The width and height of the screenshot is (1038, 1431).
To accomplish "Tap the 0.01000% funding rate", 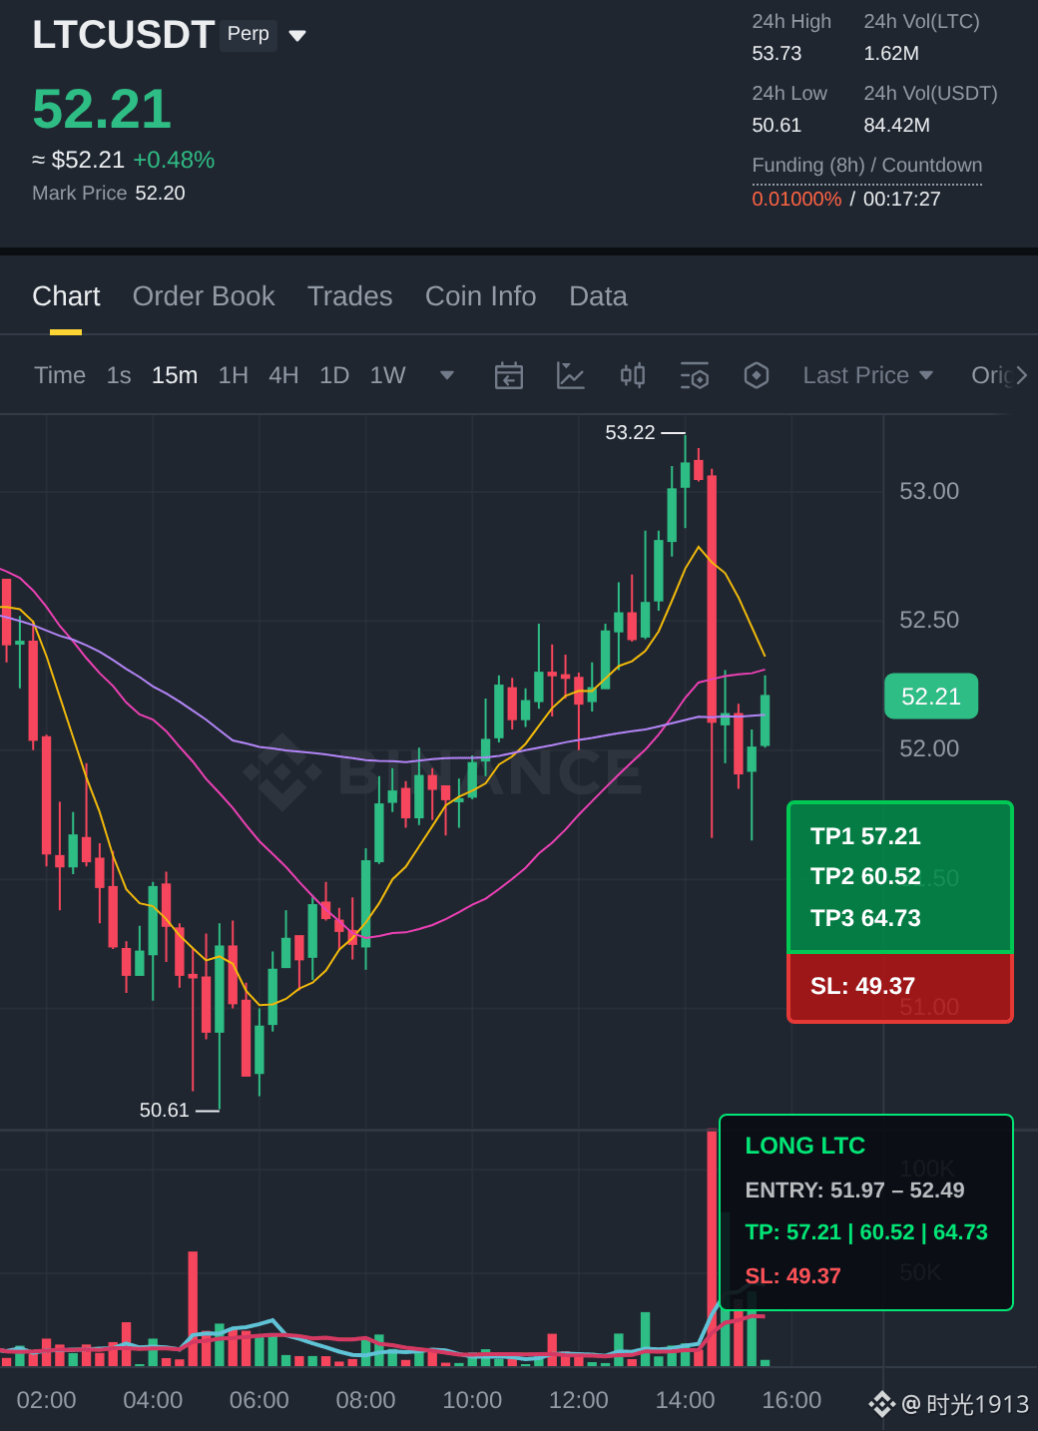I will point(796,199).
